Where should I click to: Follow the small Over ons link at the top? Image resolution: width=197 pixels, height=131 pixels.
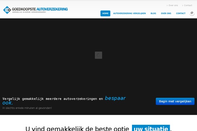tap(173, 6)
